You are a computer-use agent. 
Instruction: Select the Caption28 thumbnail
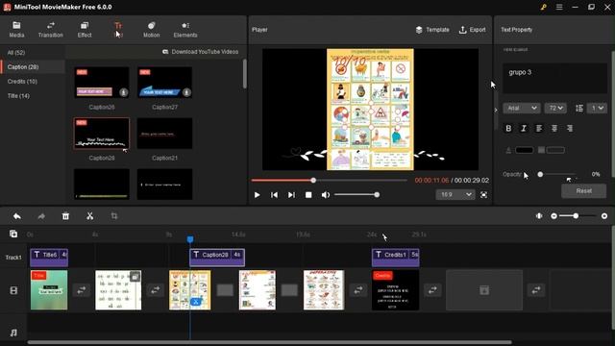point(102,134)
